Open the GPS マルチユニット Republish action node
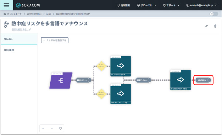 coord(121,94)
